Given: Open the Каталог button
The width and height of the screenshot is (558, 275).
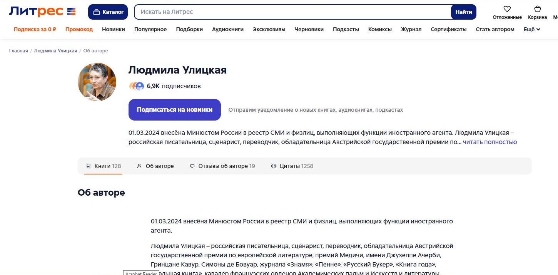Looking at the screenshot, I should pyautogui.click(x=108, y=12).
